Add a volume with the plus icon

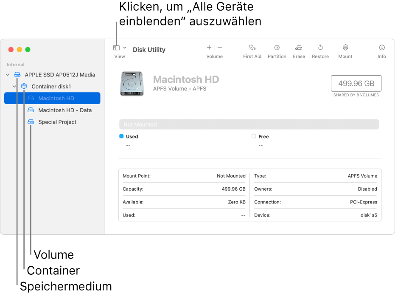click(209, 48)
